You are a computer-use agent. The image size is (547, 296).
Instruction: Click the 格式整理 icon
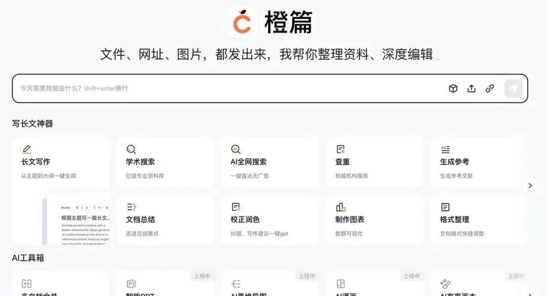coord(445,207)
